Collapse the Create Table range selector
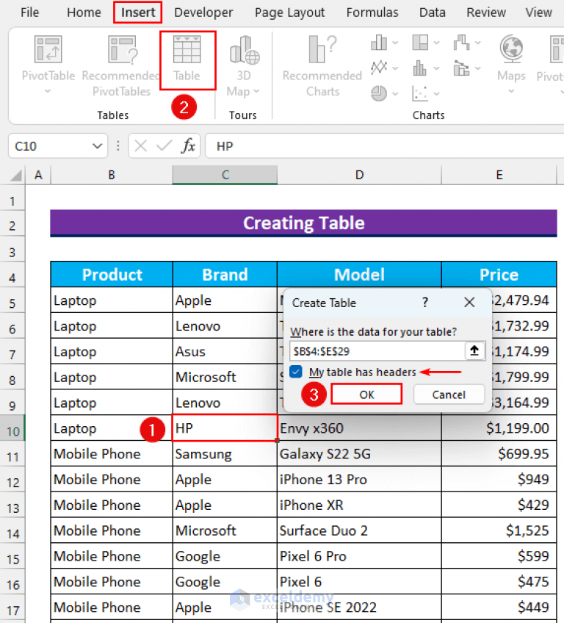The height and width of the screenshot is (623, 564). coord(474,351)
